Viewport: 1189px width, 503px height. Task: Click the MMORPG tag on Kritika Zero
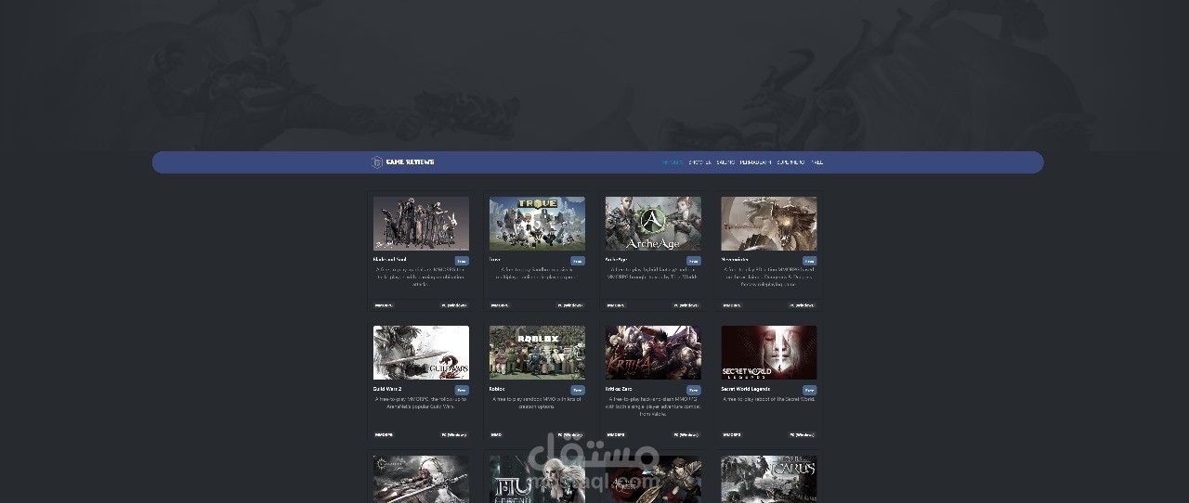click(616, 434)
